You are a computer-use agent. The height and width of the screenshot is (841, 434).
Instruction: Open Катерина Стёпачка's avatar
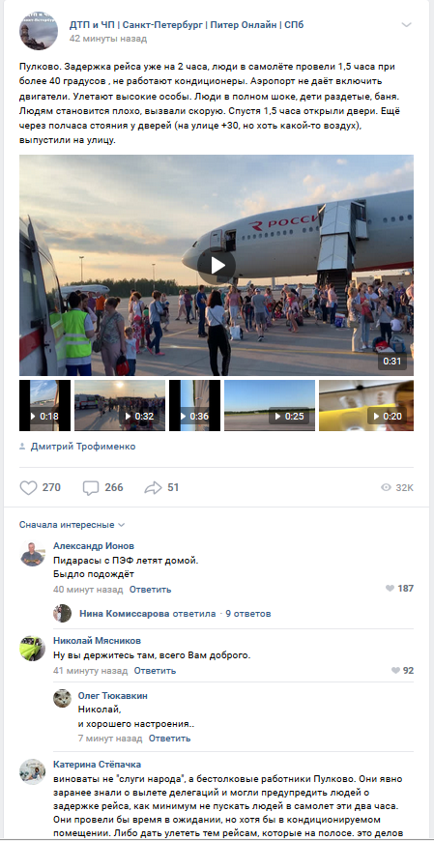(x=33, y=771)
